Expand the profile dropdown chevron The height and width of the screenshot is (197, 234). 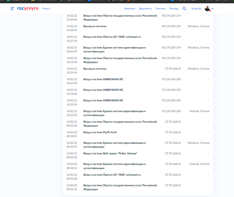(212, 9)
